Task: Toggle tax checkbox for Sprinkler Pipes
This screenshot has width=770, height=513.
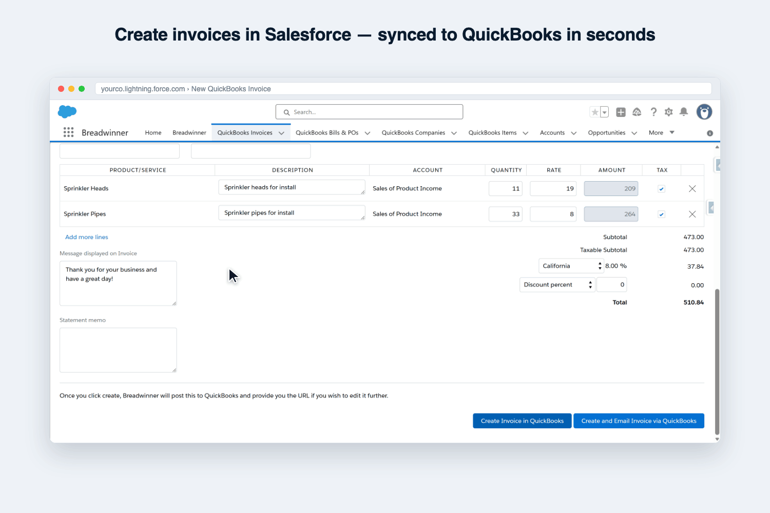Action: (x=662, y=214)
